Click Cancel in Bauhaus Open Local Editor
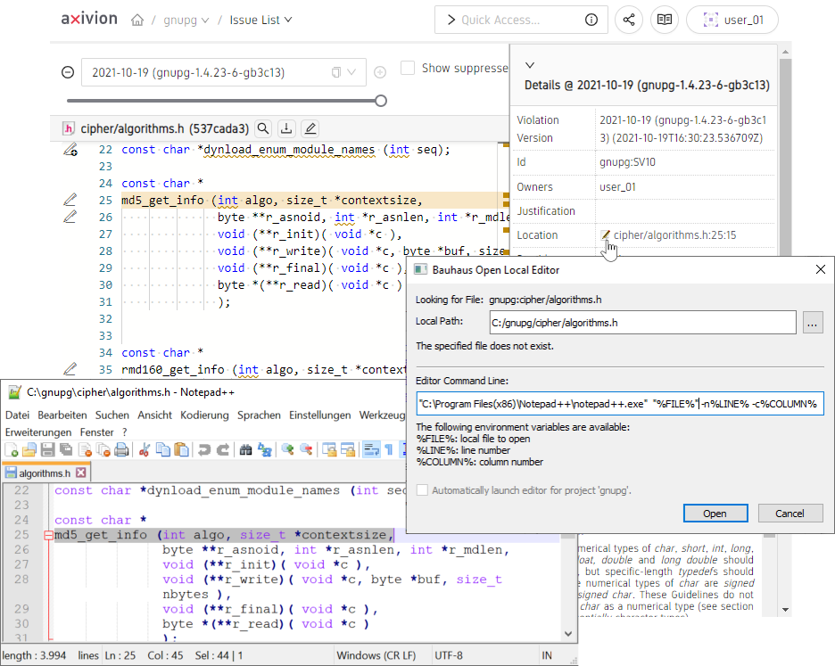The width and height of the screenshot is (835, 666). 790,514
